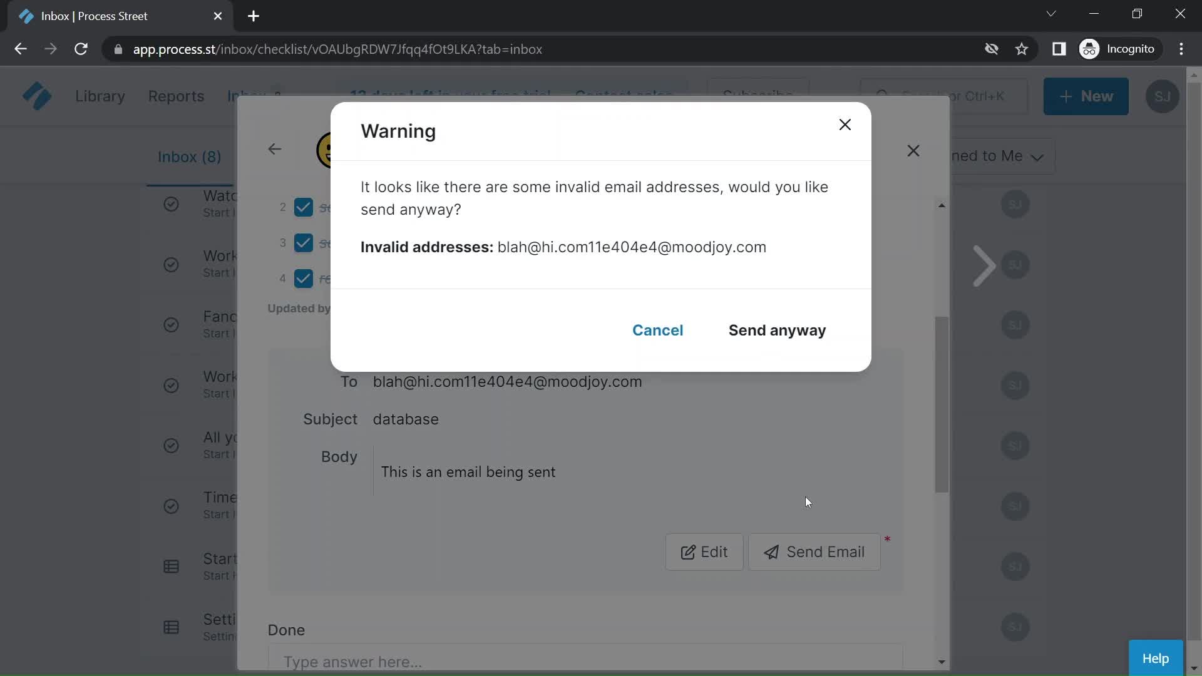This screenshot has width=1202, height=676.
Task: Open the Reports menu tab
Action: [176, 96]
